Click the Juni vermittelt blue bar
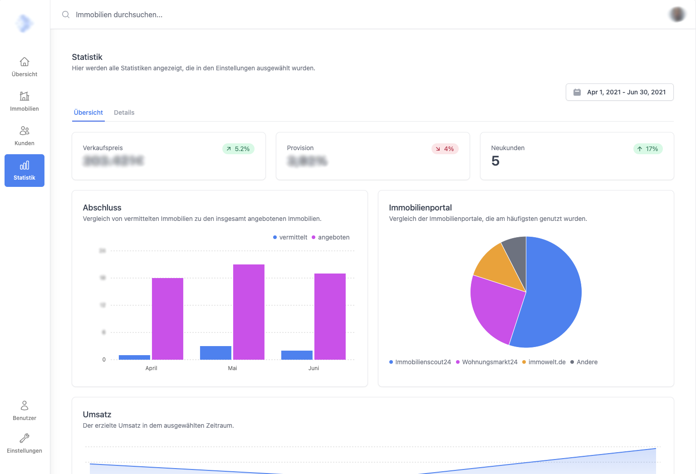Screen dimensions: 696x474 click(x=297, y=355)
